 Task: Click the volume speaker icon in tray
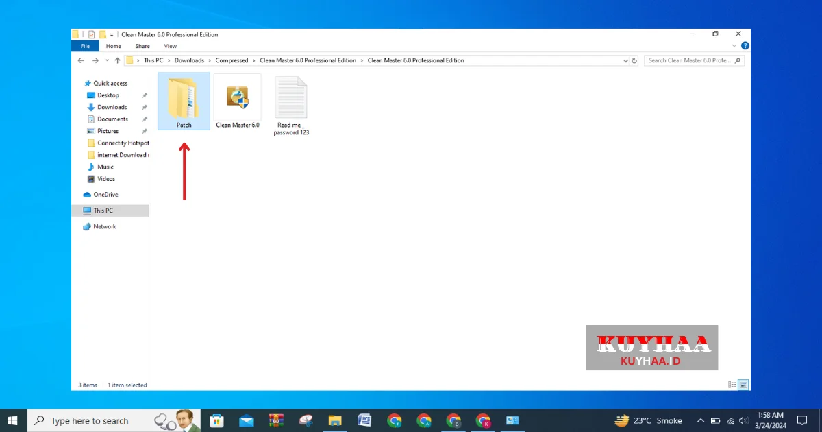coord(744,420)
